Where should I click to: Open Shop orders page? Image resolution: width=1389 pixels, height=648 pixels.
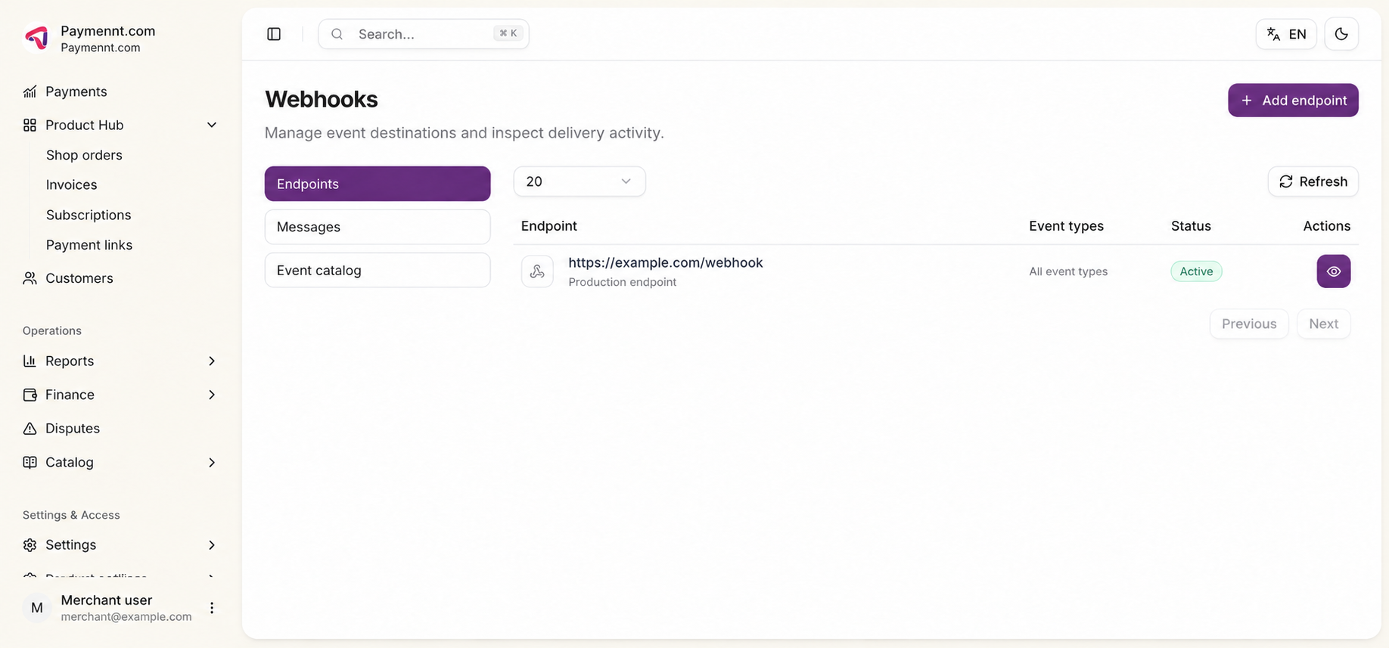pos(84,155)
